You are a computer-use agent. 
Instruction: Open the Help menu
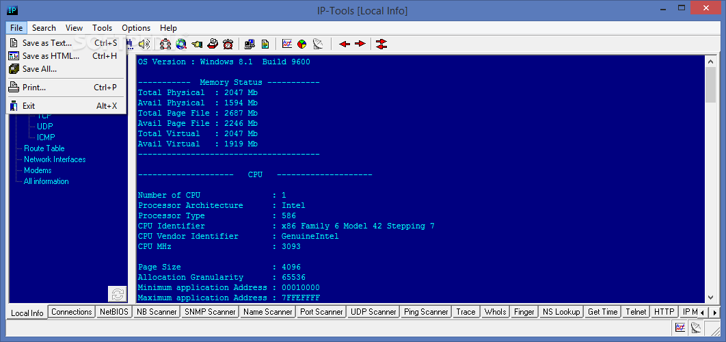[x=169, y=28]
